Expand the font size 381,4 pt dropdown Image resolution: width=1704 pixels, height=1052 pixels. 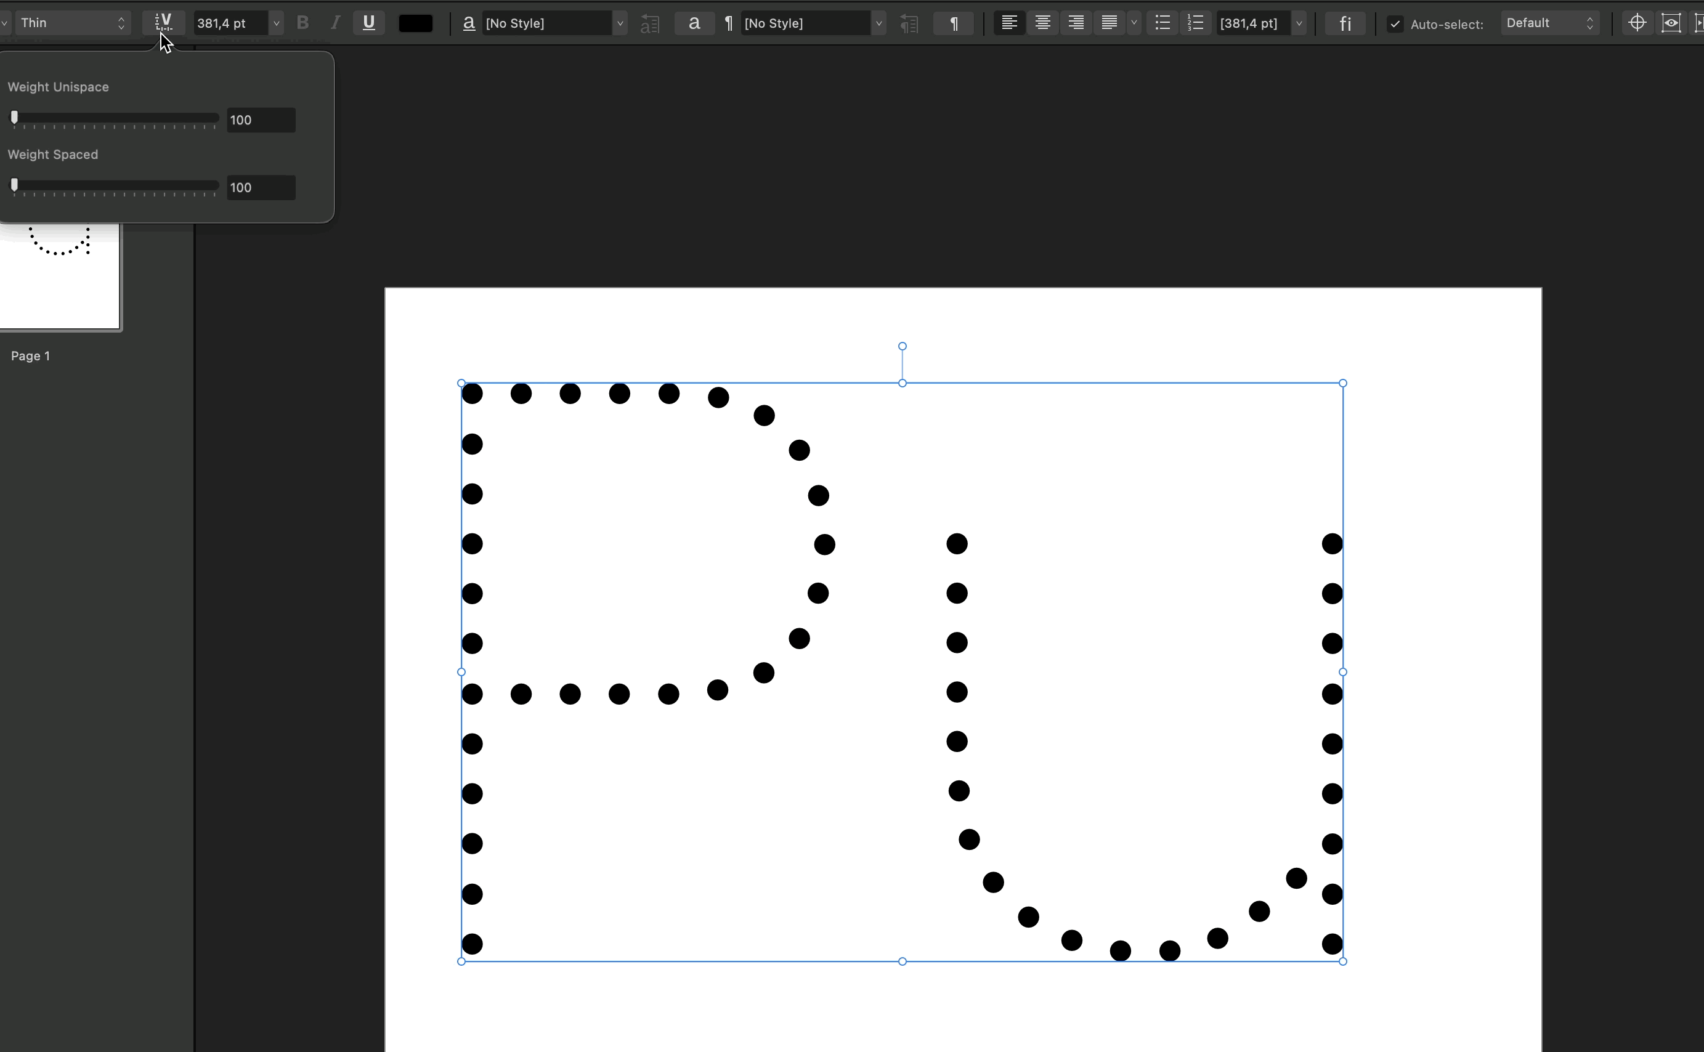click(276, 23)
